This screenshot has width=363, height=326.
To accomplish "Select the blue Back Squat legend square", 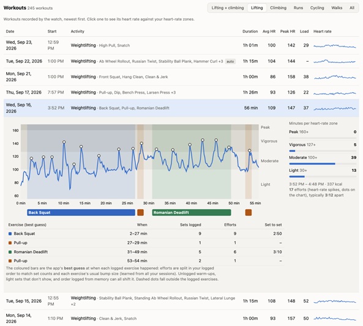I will (10, 234).
